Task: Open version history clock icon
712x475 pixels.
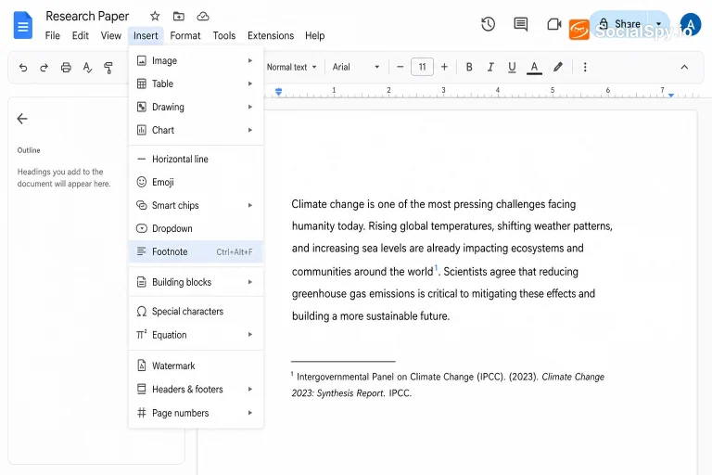Action: [489, 24]
